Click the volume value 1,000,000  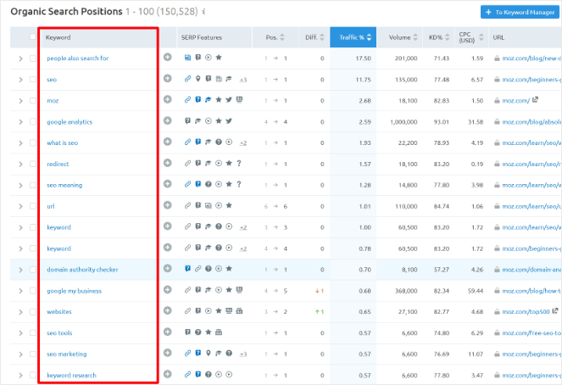[x=403, y=122]
